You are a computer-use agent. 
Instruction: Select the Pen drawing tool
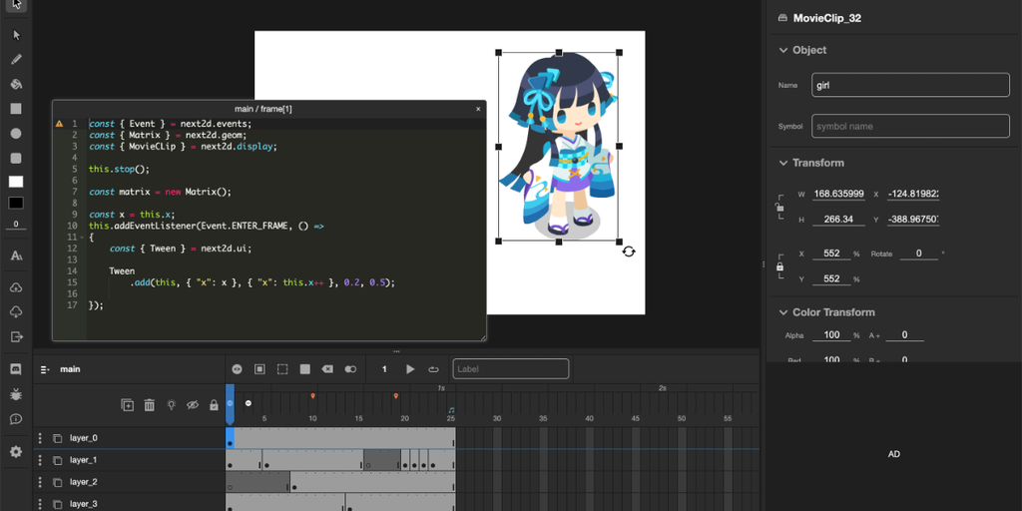16,59
